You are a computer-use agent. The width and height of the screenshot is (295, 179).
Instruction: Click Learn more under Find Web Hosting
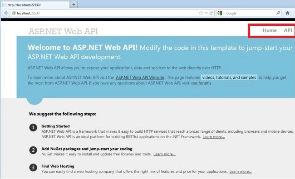pyautogui.click(x=241, y=171)
